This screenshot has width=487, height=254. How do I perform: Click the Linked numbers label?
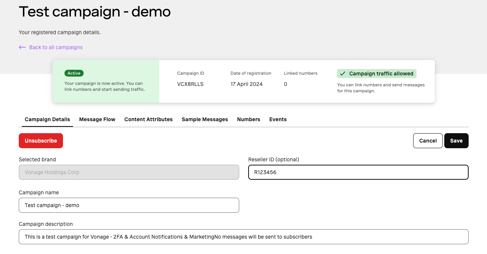(301, 73)
